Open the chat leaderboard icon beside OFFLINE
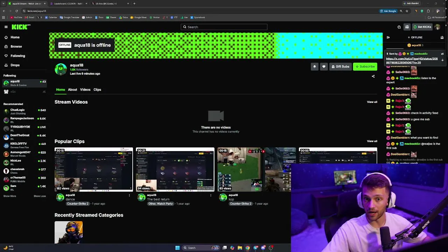 [x=442, y=37]
